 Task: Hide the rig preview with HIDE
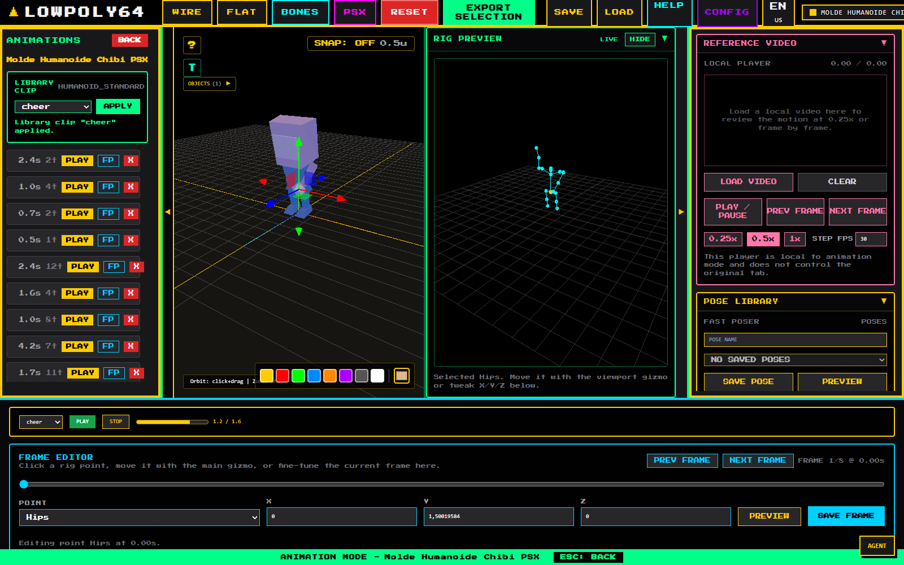(640, 40)
